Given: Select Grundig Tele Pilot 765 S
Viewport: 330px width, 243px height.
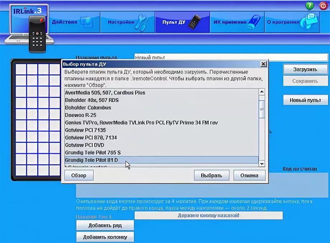Looking at the screenshot, I should pos(161,152).
